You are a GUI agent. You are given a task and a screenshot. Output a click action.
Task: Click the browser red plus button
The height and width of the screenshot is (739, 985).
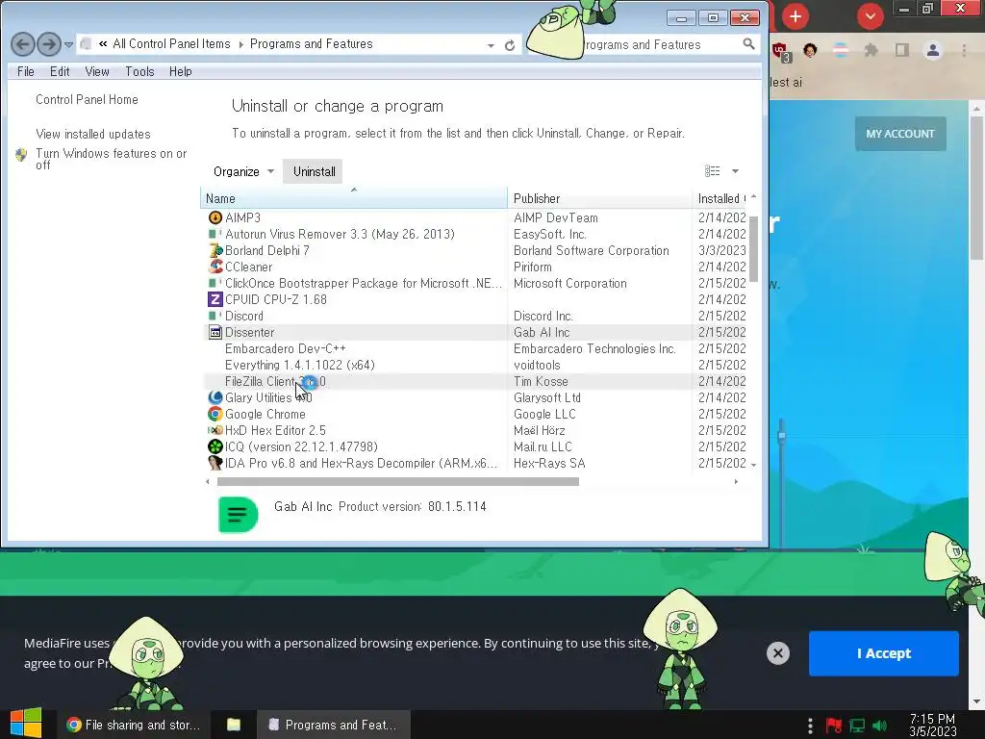[796, 16]
